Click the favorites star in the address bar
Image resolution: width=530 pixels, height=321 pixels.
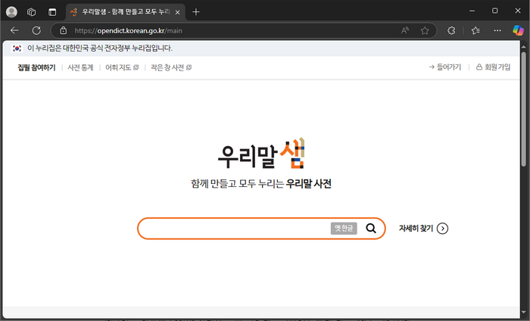(425, 30)
